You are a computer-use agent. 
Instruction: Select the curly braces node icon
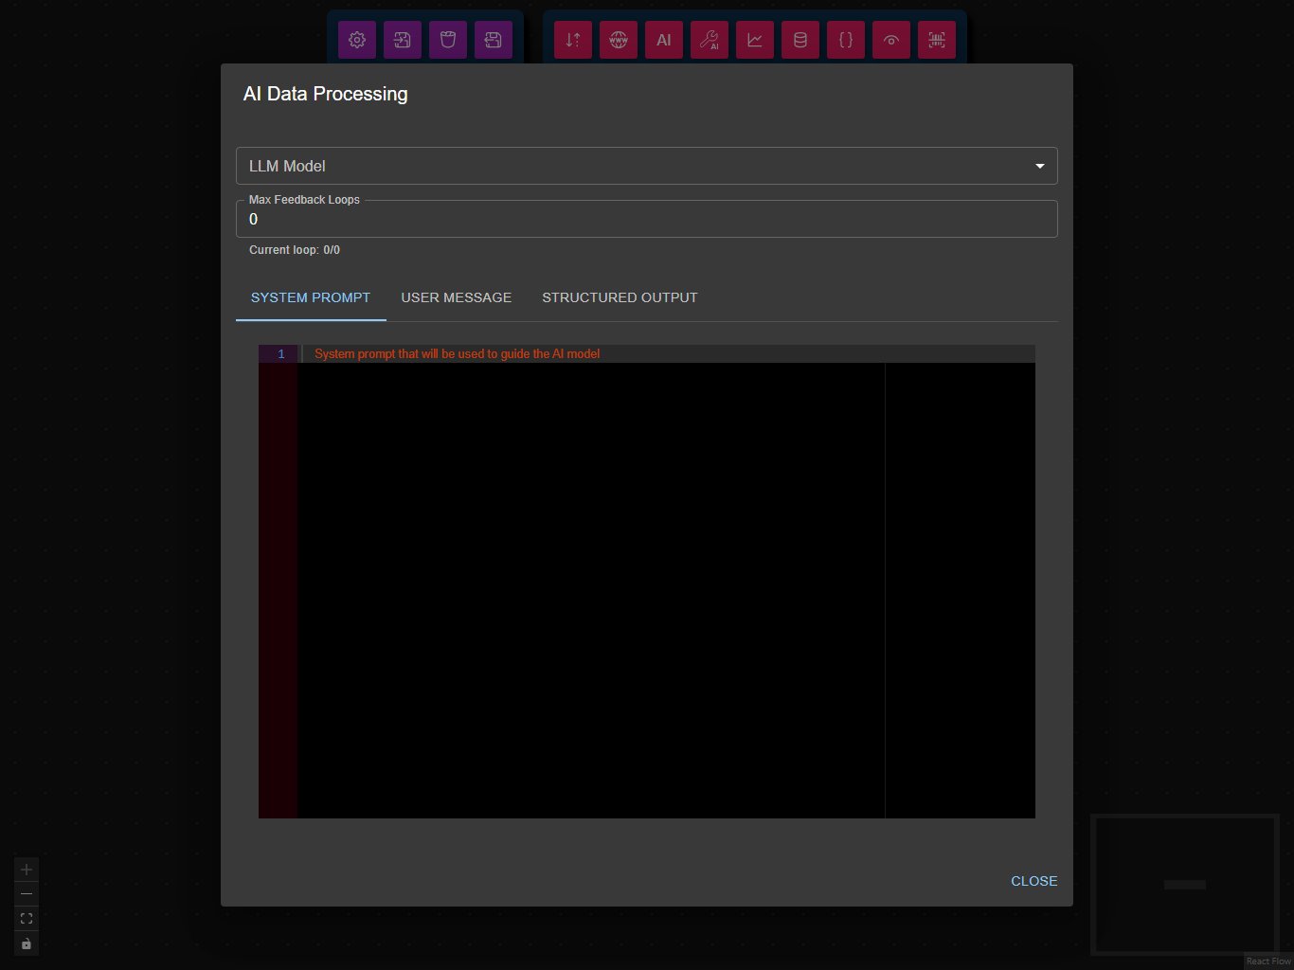(846, 40)
